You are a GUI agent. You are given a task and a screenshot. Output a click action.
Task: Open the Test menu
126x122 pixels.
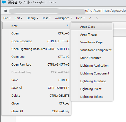pyautogui.click(x=46, y=18)
